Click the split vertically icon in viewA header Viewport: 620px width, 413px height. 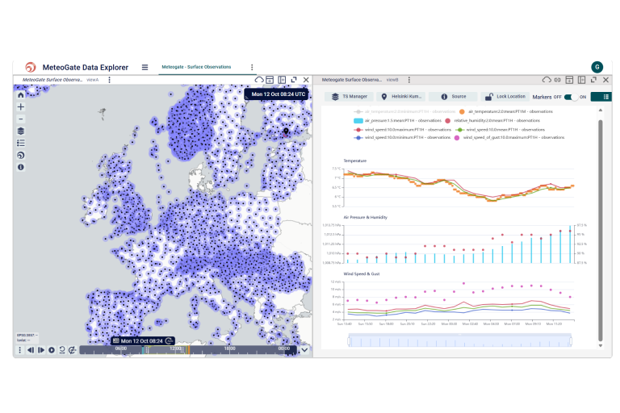(282, 80)
